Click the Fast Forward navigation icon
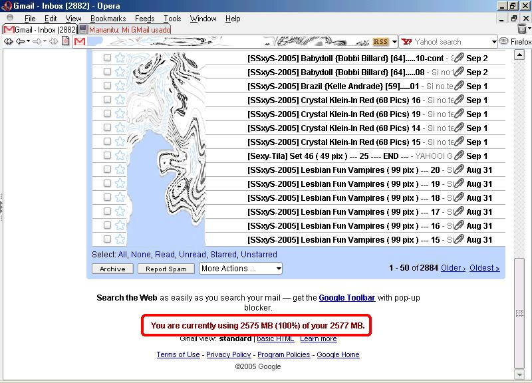The image size is (532, 383). (54, 42)
